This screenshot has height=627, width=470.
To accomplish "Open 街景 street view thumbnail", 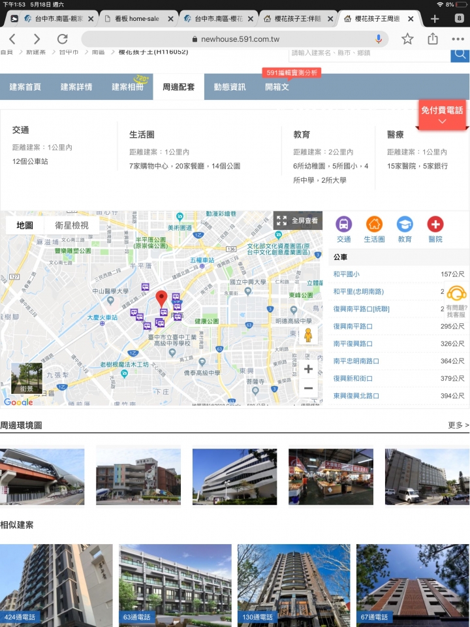I will pos(26,378).
